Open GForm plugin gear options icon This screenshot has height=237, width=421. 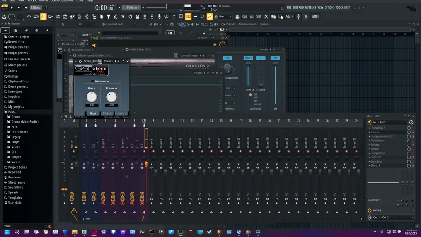pyautogui.click(x=80, y=61)
